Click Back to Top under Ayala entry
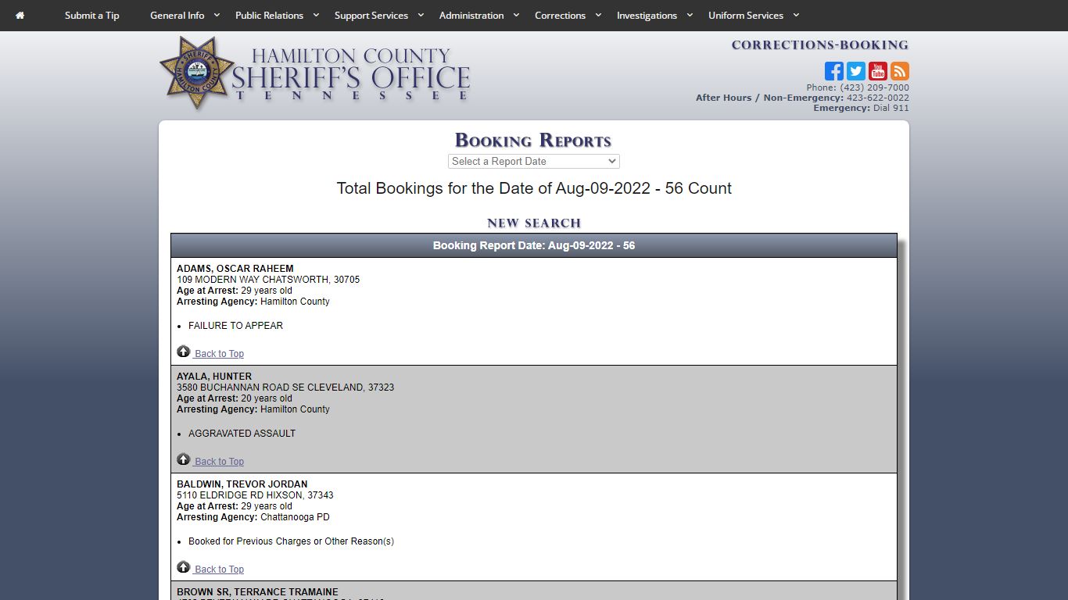The width and height of the screenshot is (1068, 600). [219, 462]
